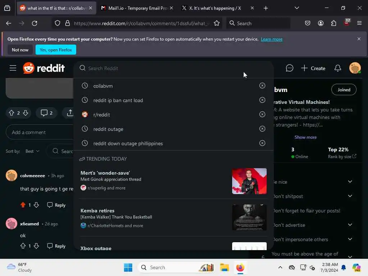The height and width of the screenshot is (276, 368).
Task: Switch to the Mail1.io tab
Action: (137, 8)
